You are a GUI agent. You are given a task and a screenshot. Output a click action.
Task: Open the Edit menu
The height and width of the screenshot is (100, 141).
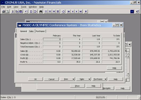(9, 7)
